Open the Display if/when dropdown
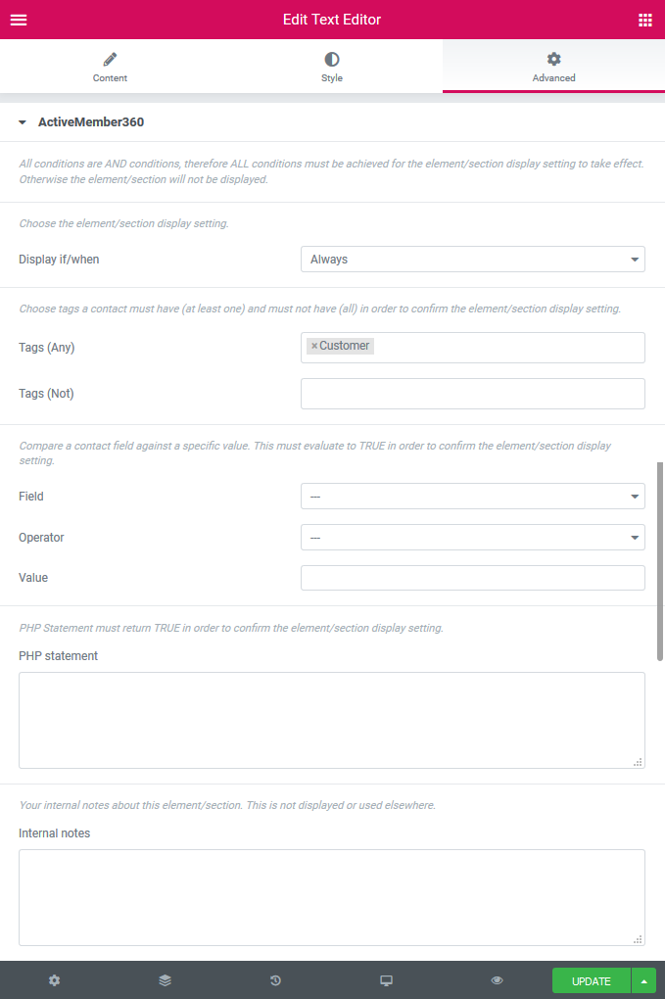This screenshot has height=999, width=665. point(472,259)
